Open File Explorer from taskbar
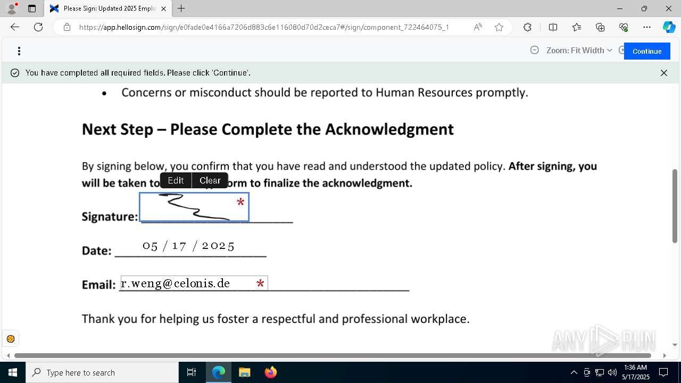The width and height of the screenshot is (681, 383). pyautogui.click(x=244, y=372)
